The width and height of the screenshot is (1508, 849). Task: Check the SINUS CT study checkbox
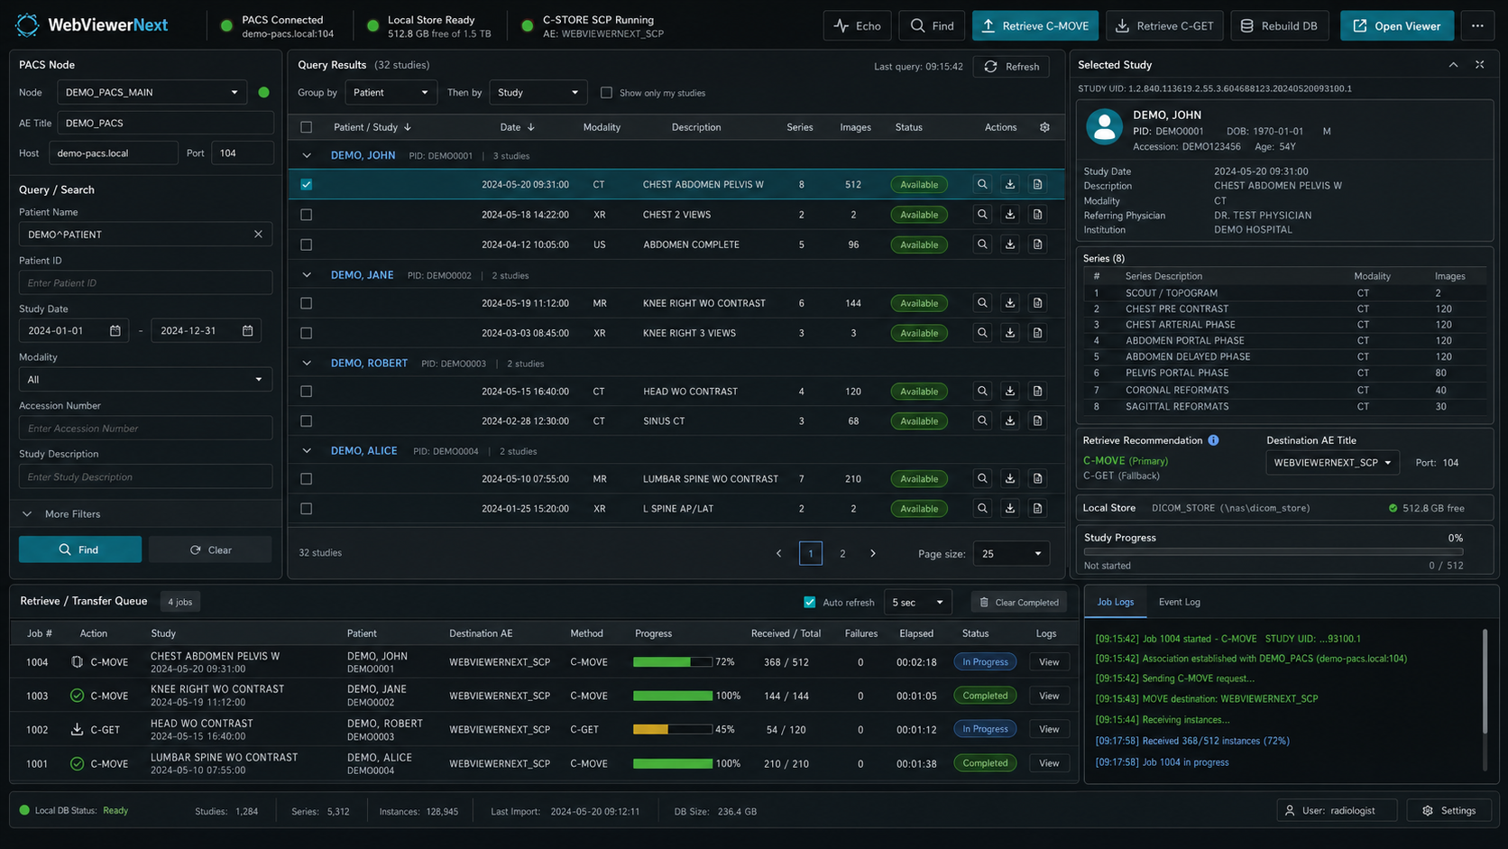tap(307, 421)
